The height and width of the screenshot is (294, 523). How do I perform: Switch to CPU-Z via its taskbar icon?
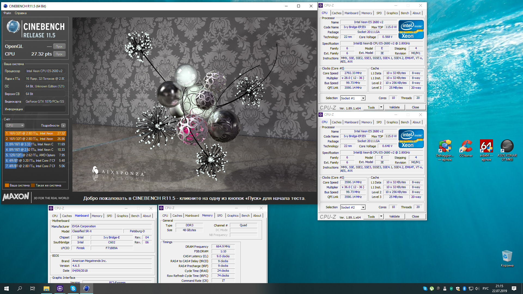(x=60, y=289)
